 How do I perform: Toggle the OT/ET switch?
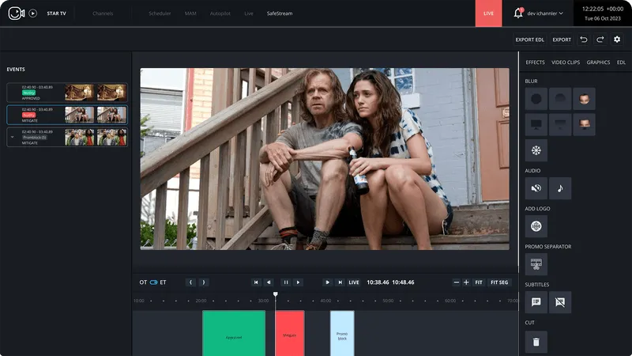153,282
